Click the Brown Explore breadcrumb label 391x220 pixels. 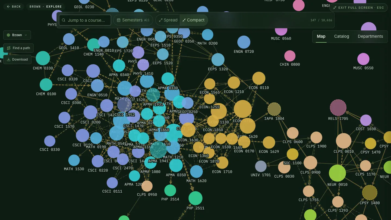click(46, 7)
